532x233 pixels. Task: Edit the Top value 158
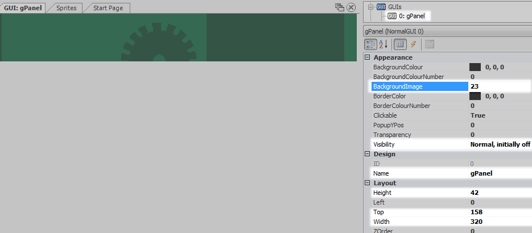click(x=500, y=212)
